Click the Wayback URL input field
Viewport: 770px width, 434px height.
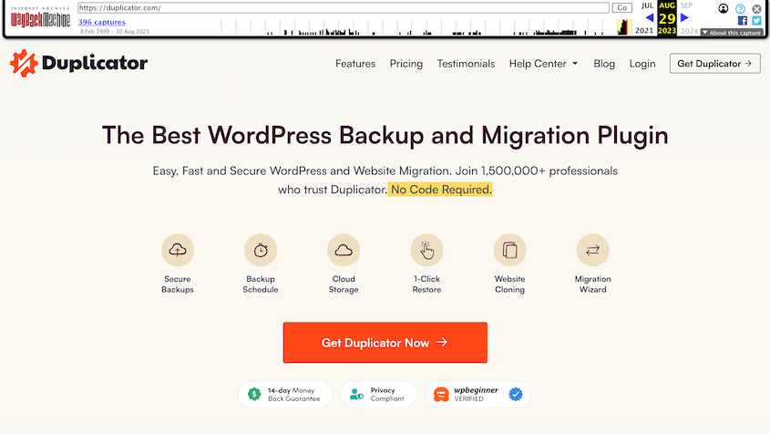(344, 8)
